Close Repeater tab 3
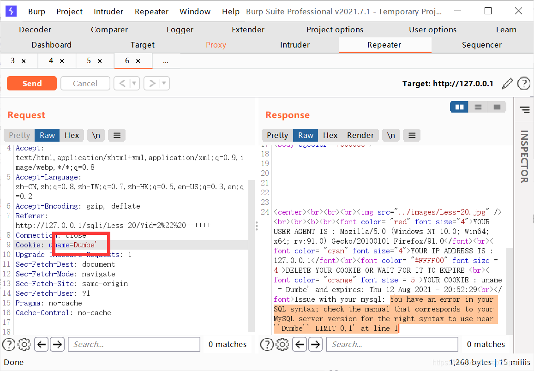Image resolution: width=534 pixels, height=371 pixels. pos(24,61)
